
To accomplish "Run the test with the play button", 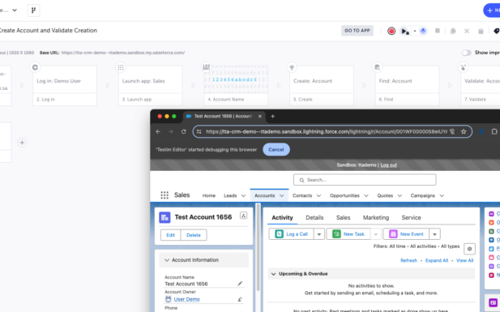I will (x=404, y=31).
